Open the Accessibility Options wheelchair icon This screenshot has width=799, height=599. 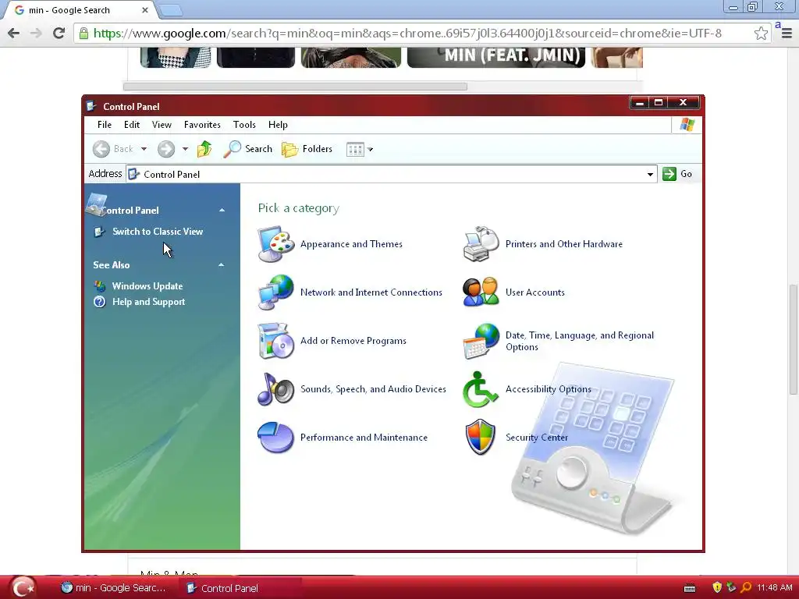point(481,388)
